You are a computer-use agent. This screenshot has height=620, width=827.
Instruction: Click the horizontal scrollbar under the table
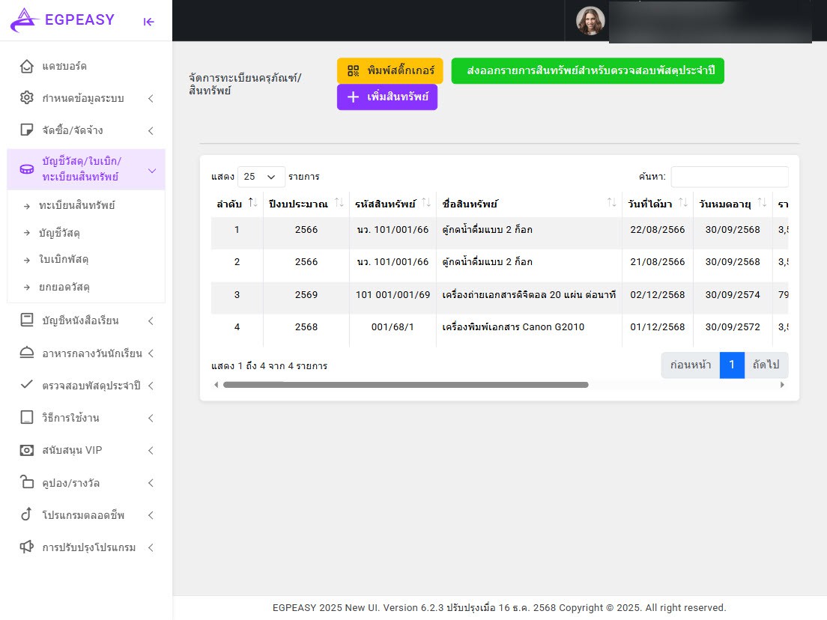(x=405, y=385)
